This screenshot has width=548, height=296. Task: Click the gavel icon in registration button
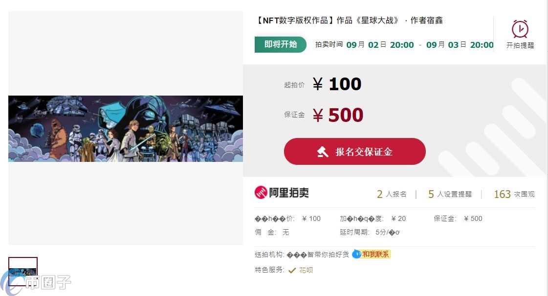pos(323,152)
